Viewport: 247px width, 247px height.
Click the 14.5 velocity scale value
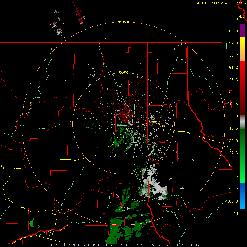[x=234, y=104]
